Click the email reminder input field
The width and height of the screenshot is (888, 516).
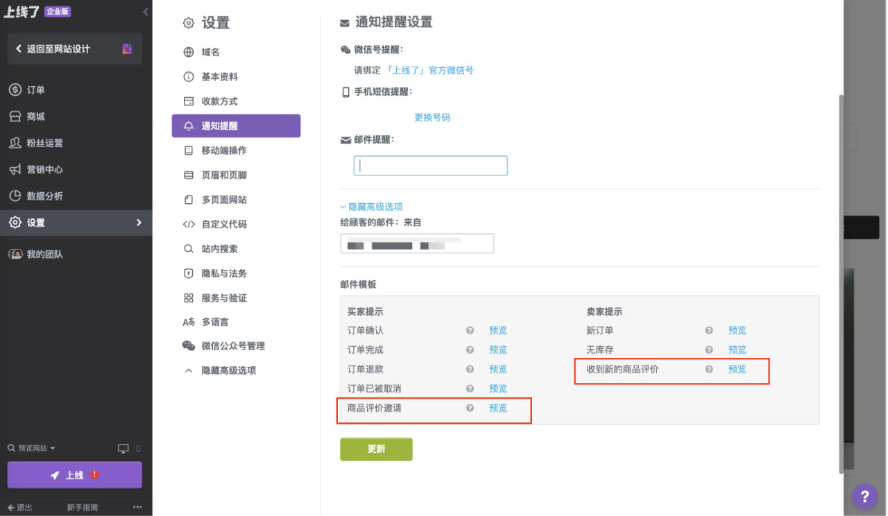click(430, 165)
